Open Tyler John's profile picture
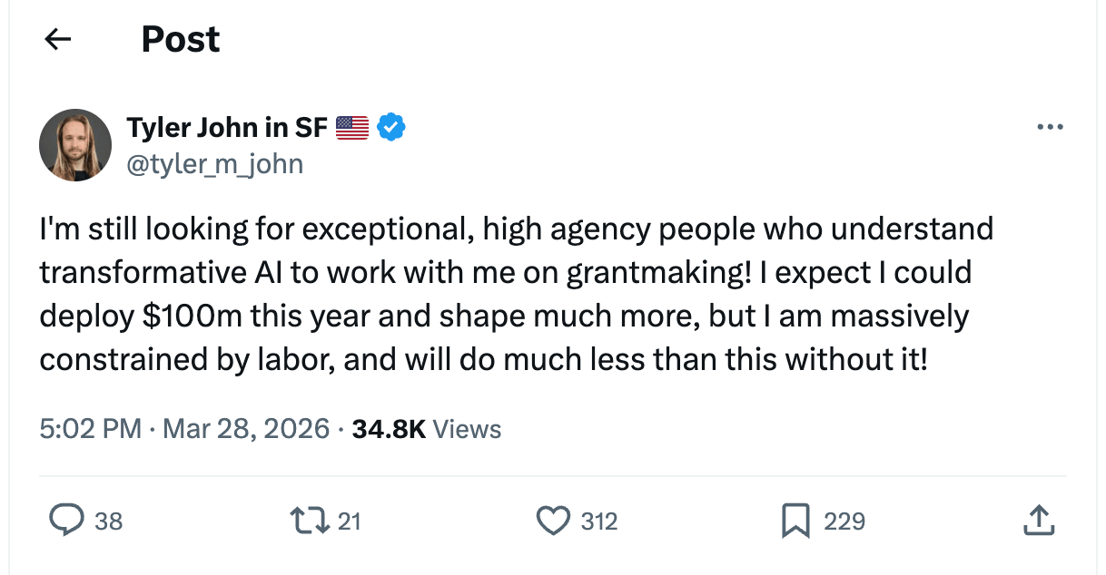The image size is (1106, 575). [75, 145]
